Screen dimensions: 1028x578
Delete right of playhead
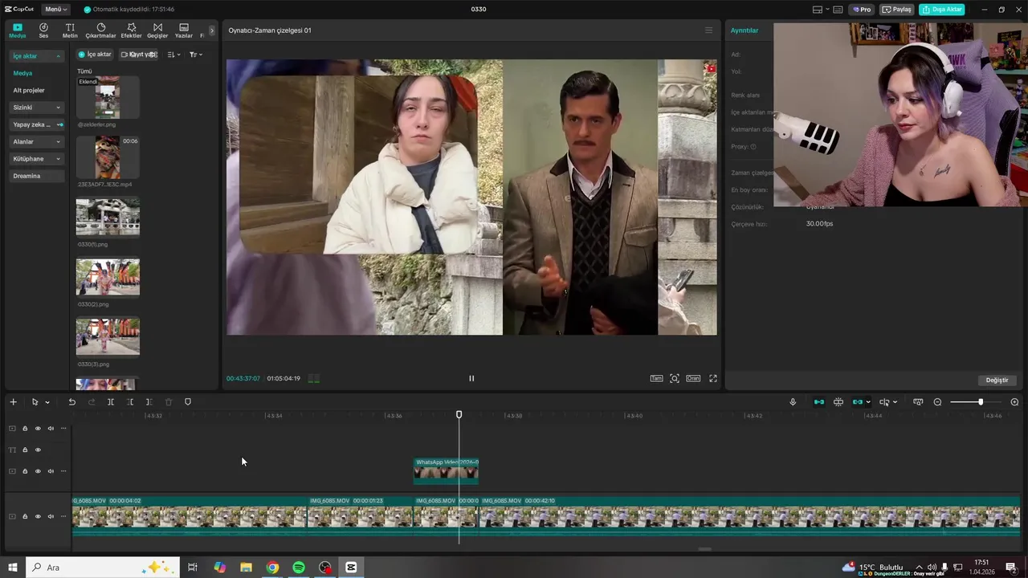149,401
